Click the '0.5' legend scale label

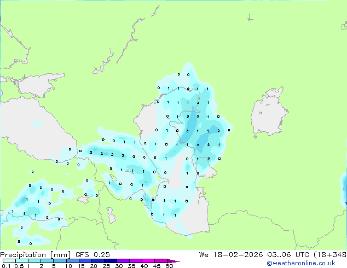point(19,266)
